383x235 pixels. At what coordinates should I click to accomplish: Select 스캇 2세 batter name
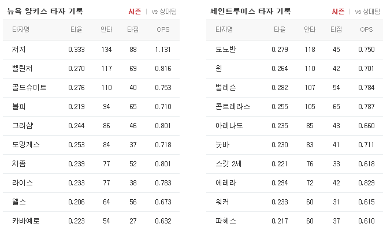(228, 164)
